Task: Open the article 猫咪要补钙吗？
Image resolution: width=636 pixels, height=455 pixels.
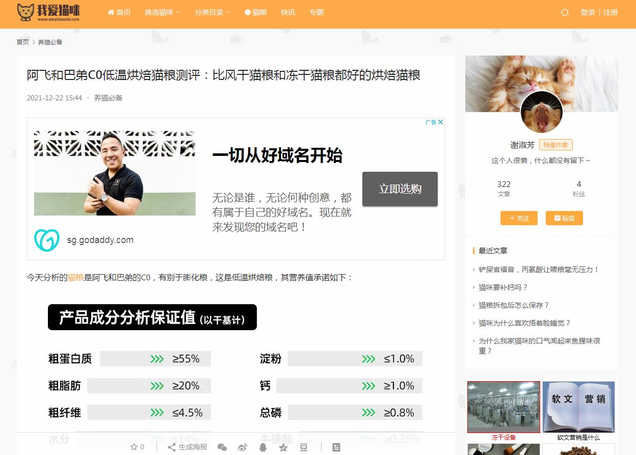Action: point(503,287)
